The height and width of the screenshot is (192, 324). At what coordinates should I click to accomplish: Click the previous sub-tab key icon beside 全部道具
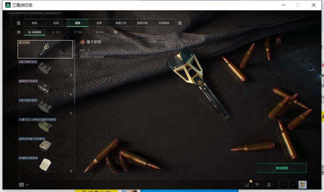[19, 32]
